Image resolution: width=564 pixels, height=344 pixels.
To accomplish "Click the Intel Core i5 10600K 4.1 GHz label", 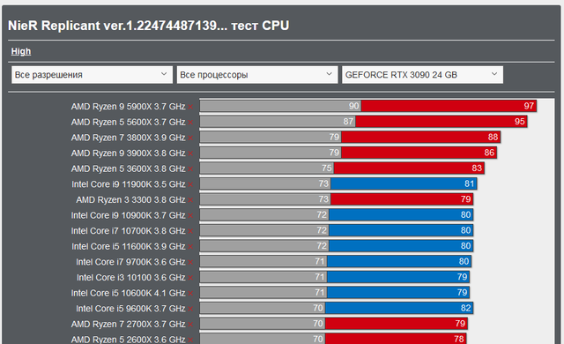I will pos(128,293).
